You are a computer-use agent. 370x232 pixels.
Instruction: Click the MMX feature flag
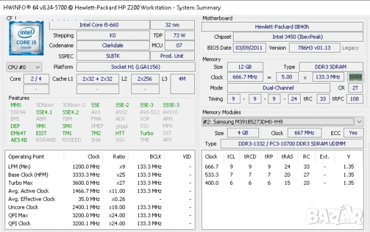[x=16, y=105]
